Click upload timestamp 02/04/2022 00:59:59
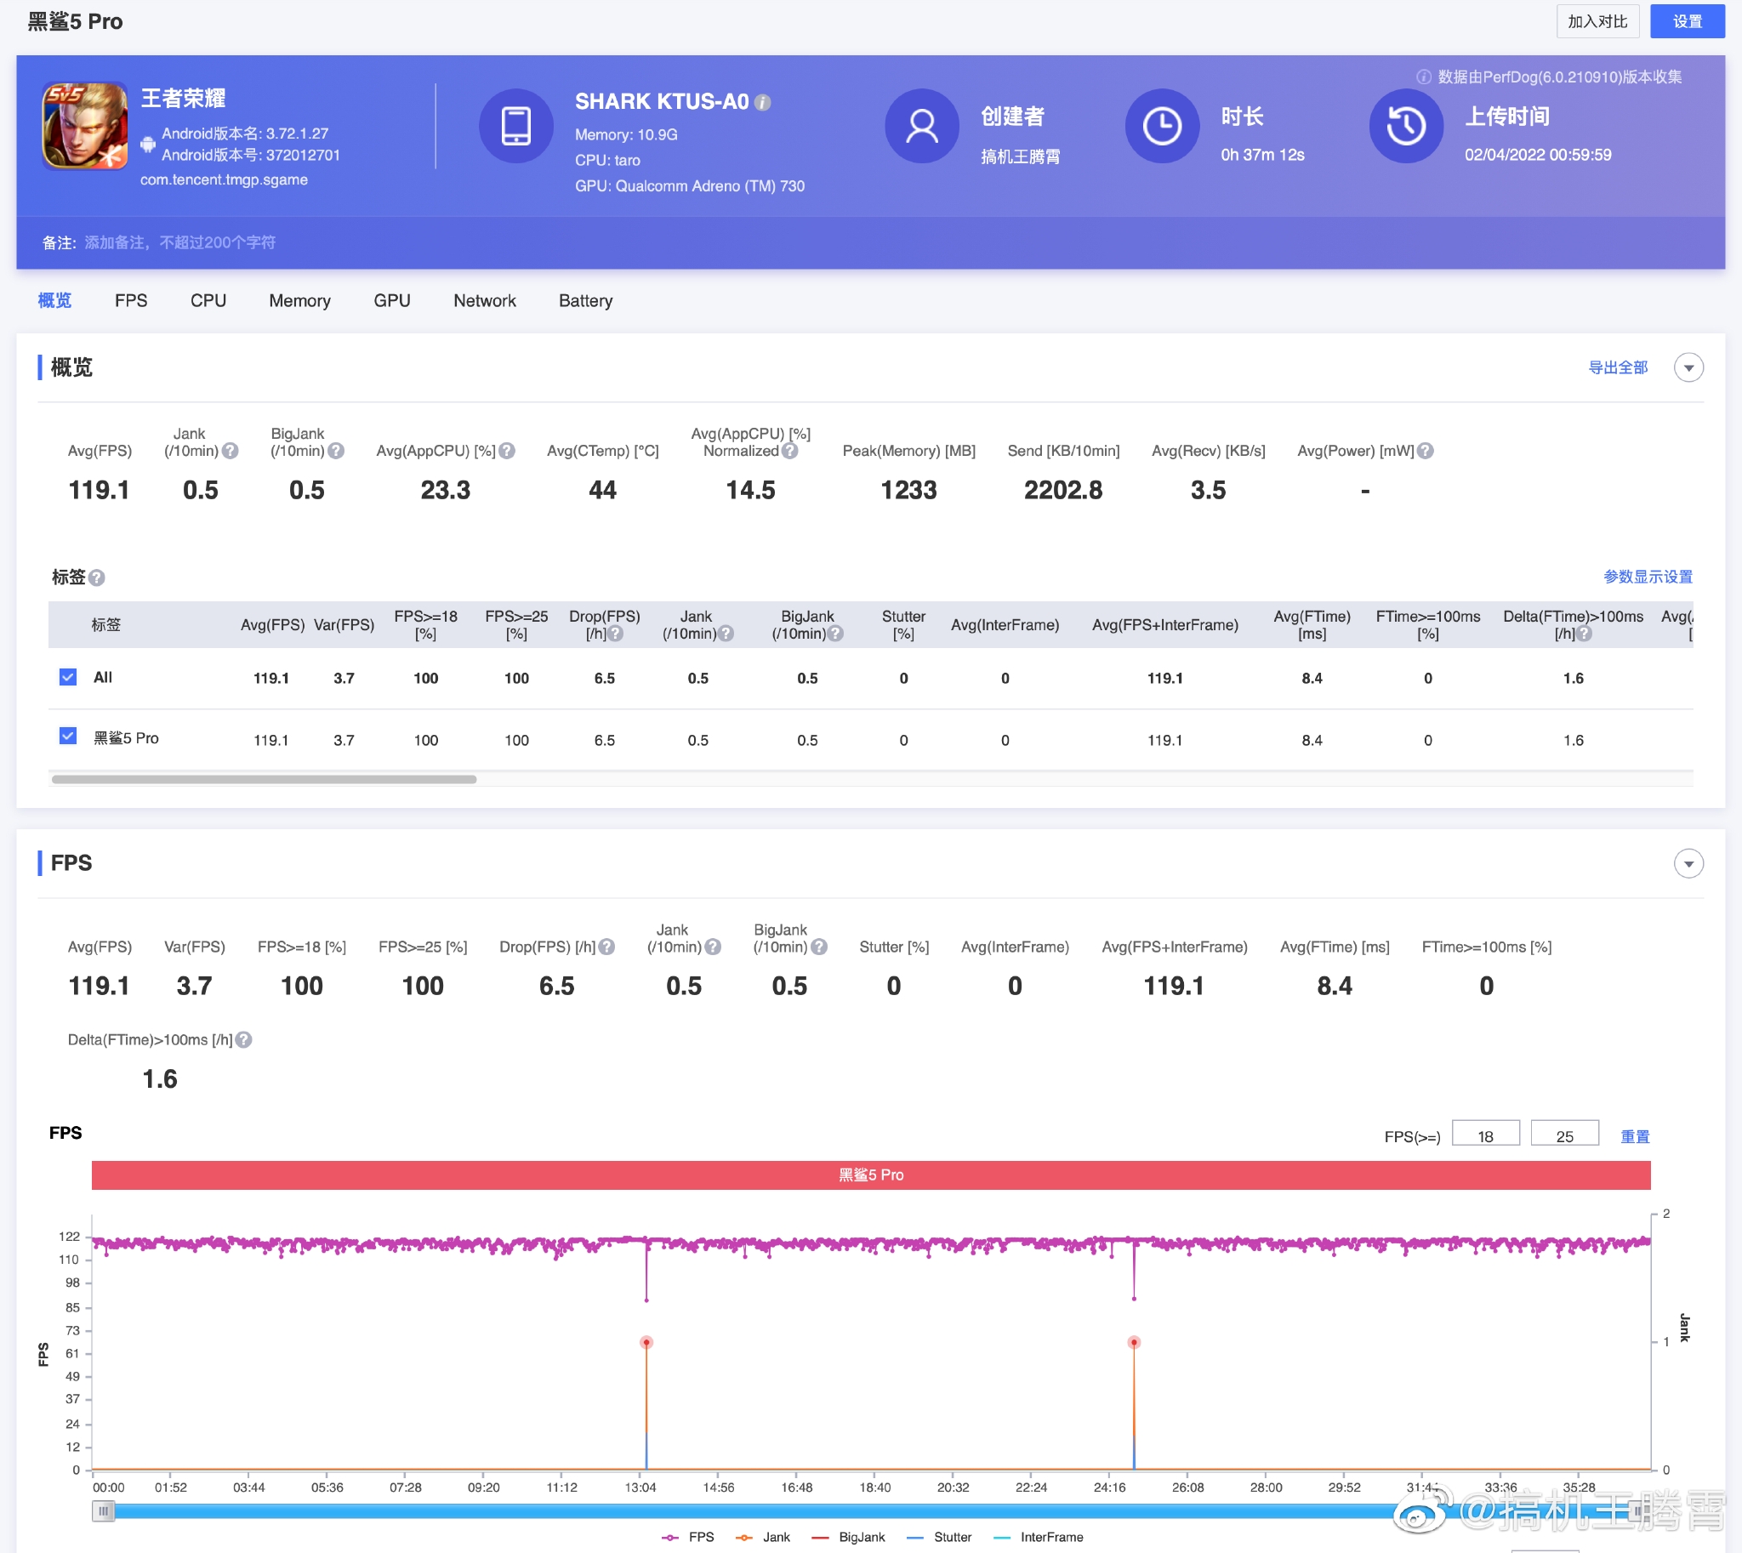Image resolution: width=1742 pixels, height=1553 pixels. (1537, 155)
